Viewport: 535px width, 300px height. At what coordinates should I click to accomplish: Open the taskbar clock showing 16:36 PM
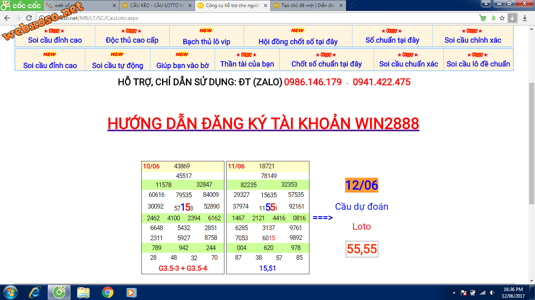513,293
